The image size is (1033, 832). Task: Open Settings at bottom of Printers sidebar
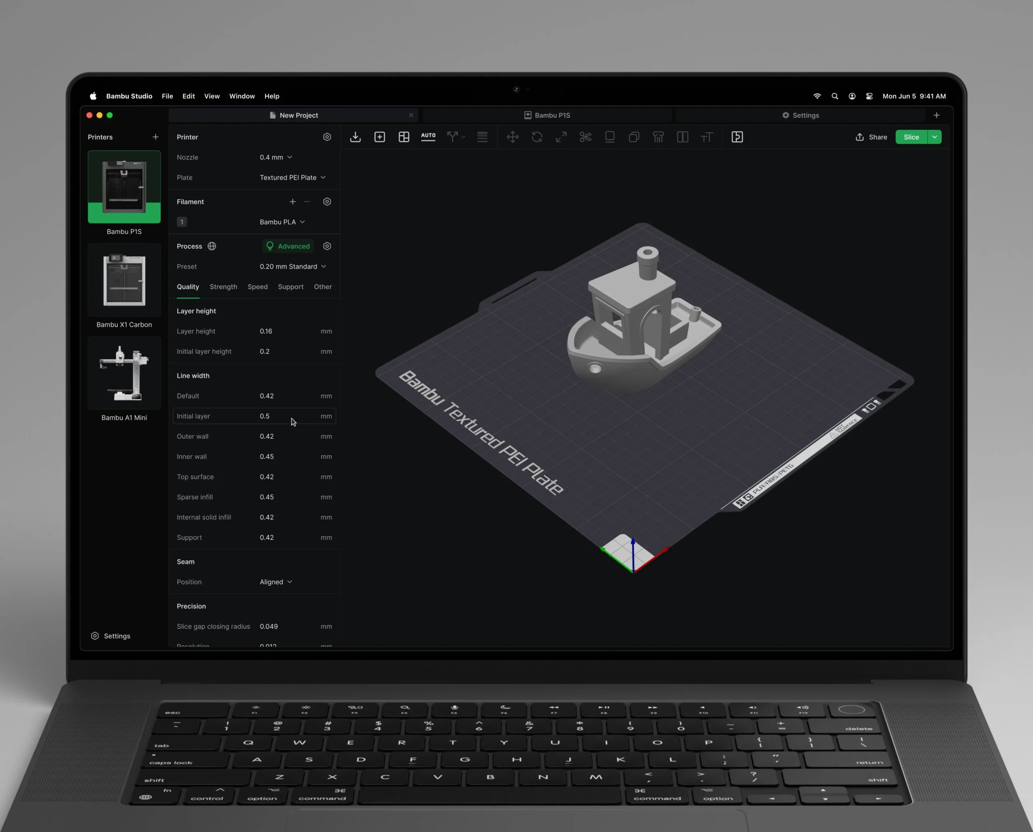point(111,636)
